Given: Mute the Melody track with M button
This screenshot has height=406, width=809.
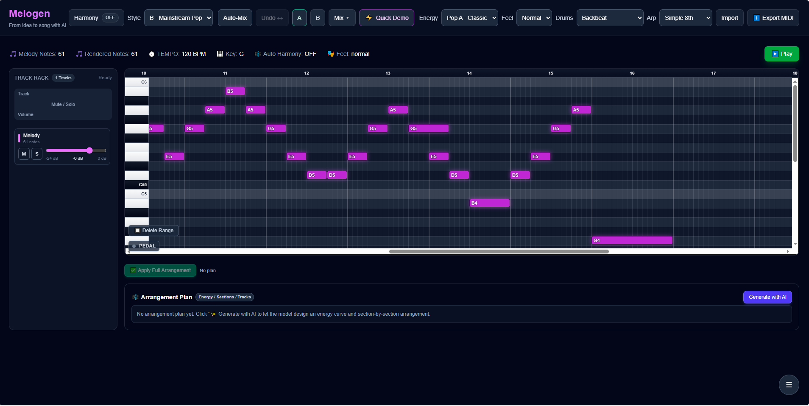Looking at the screenshot, I should pos(23,154).
